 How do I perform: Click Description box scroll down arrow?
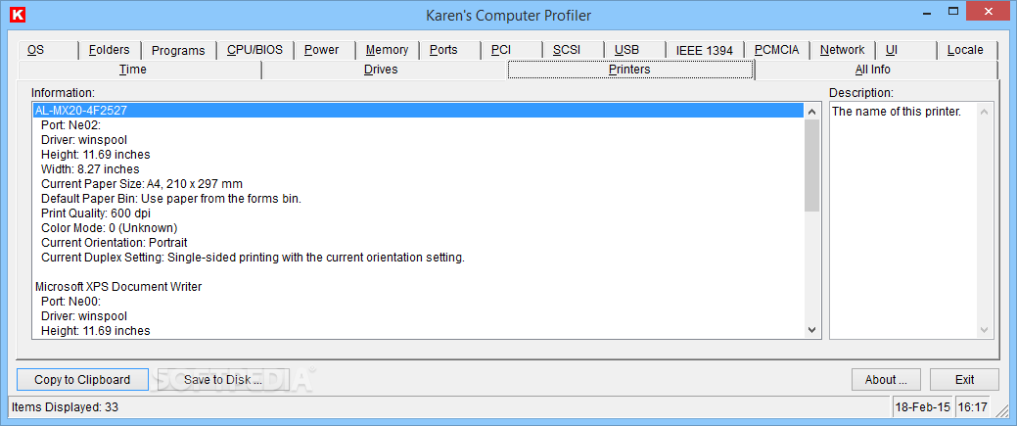(985, 330)
